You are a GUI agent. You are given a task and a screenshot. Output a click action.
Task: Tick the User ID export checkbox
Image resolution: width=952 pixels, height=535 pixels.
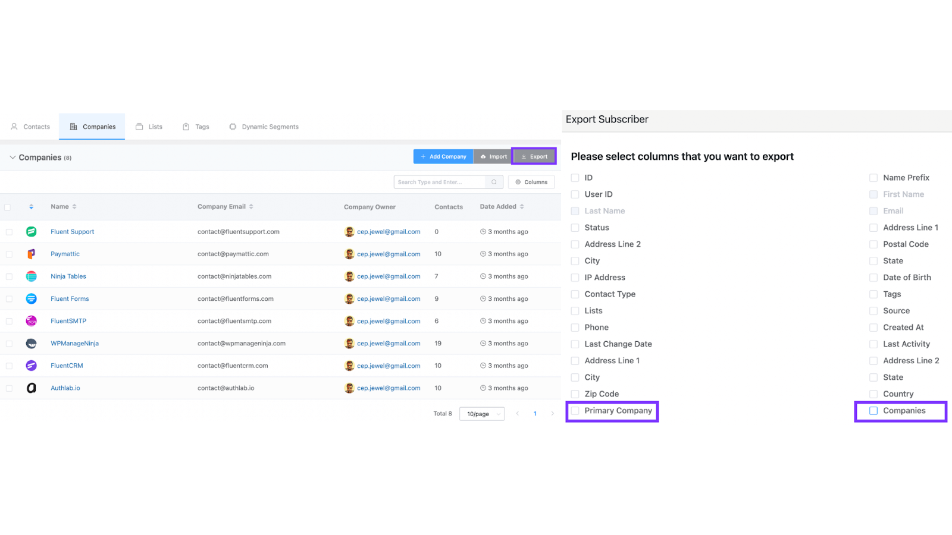(575, 194)
